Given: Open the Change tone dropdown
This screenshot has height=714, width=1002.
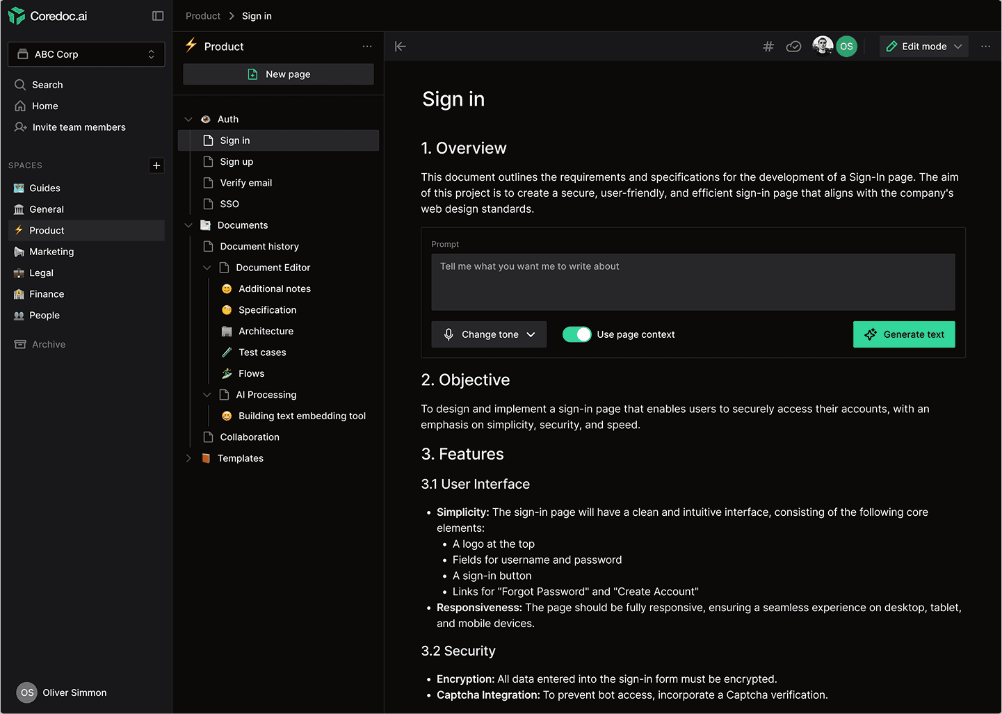Looking at the screenshot, I should 489,334.
